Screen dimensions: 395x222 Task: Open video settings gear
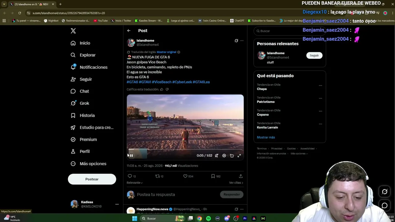[x=224, y=156]
